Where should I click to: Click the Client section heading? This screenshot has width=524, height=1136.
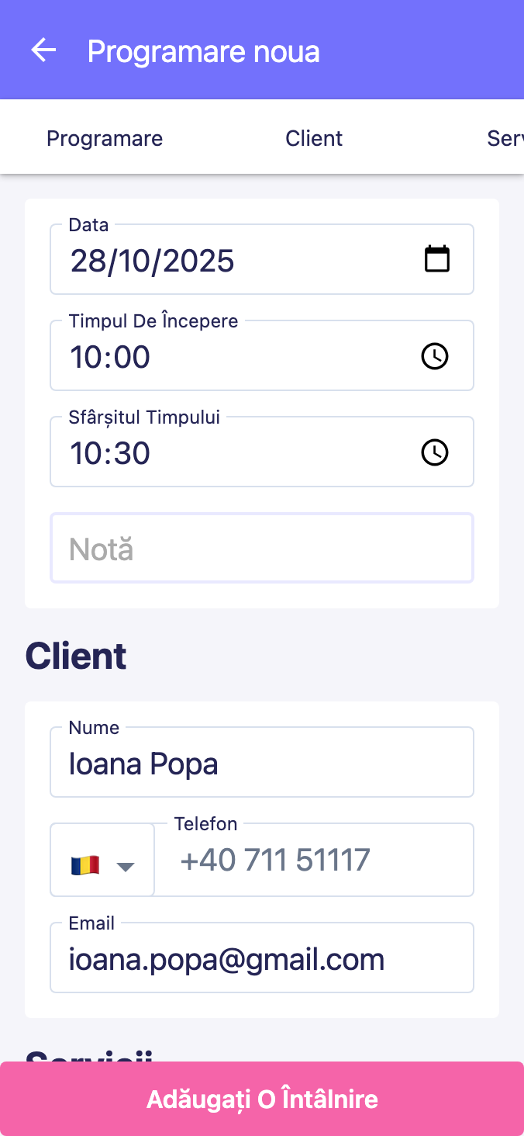click(x=76, y=656)
